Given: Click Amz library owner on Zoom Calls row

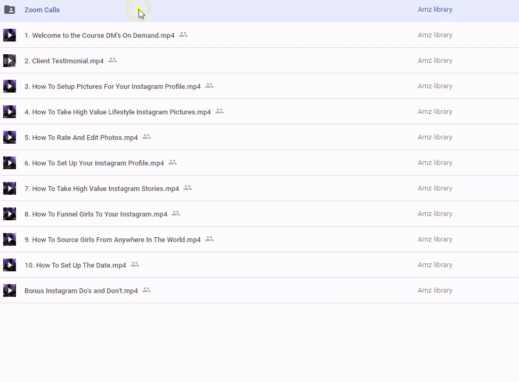Looking at the screenshot, I should 435,9.
